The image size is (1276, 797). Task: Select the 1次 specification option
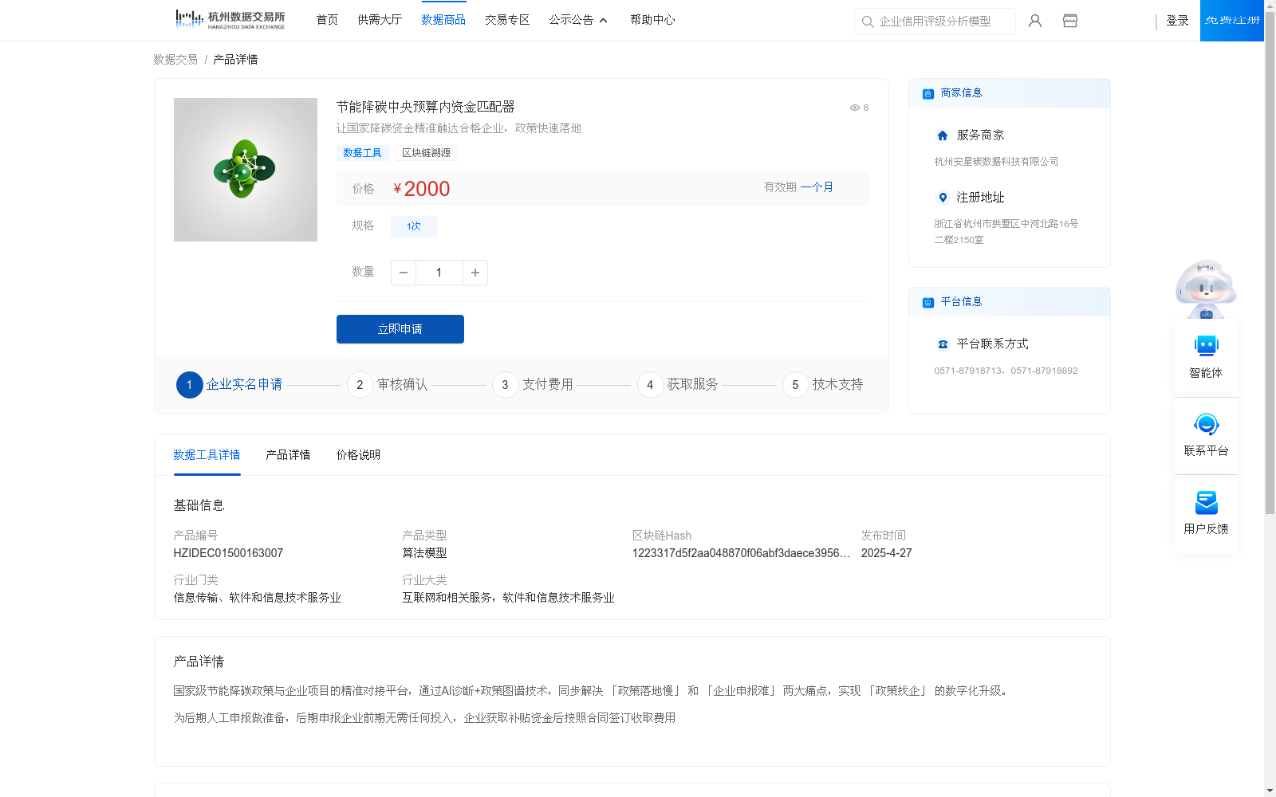414,226
